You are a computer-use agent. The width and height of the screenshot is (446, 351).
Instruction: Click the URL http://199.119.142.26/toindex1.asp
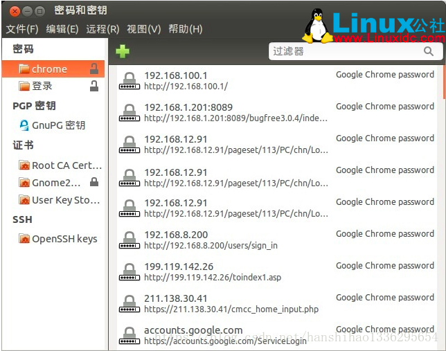point(213,278)
